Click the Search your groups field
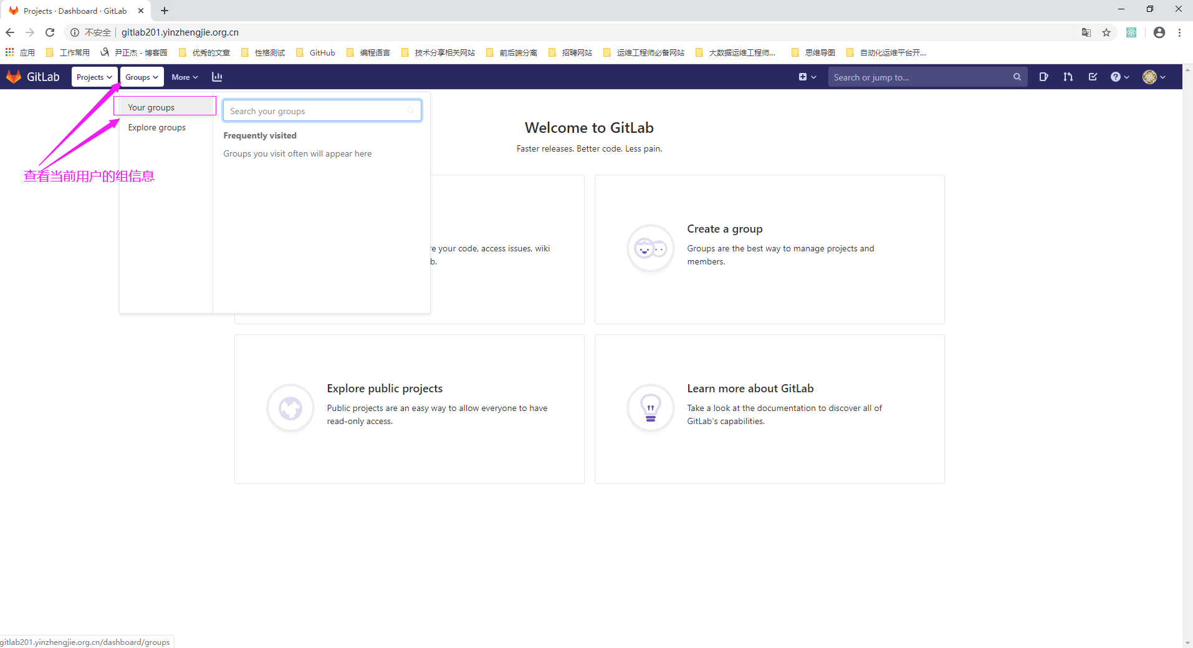 pyautogui.click(x=322, y=111)
